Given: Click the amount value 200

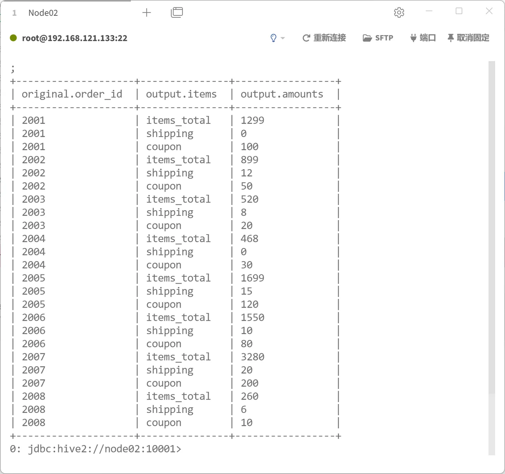Looking at the screenshot, I should tap(249, 383).
